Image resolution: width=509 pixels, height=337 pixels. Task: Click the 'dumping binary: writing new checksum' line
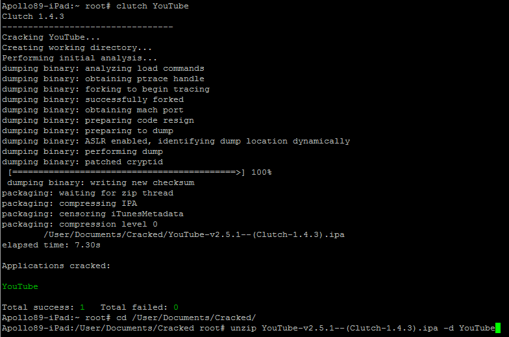[x=101, y=182]
